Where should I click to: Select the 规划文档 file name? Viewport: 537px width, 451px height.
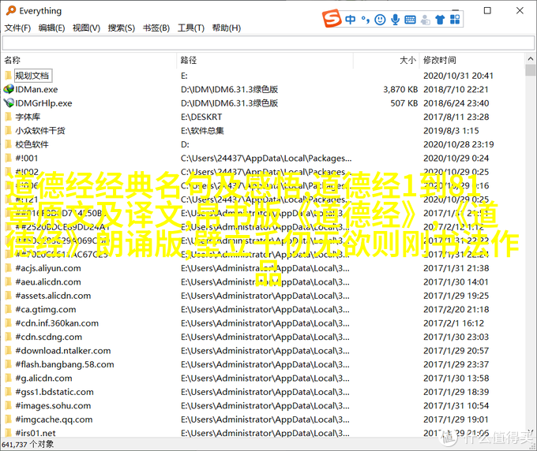pos(32,76)
